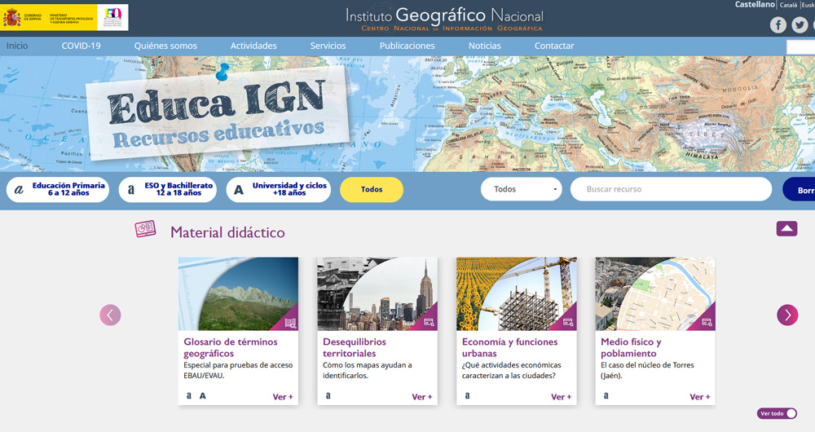Go to previous carousel slide arrow
Image resolution: width=815 pixels, height=432 pixels.
[110, 315]
